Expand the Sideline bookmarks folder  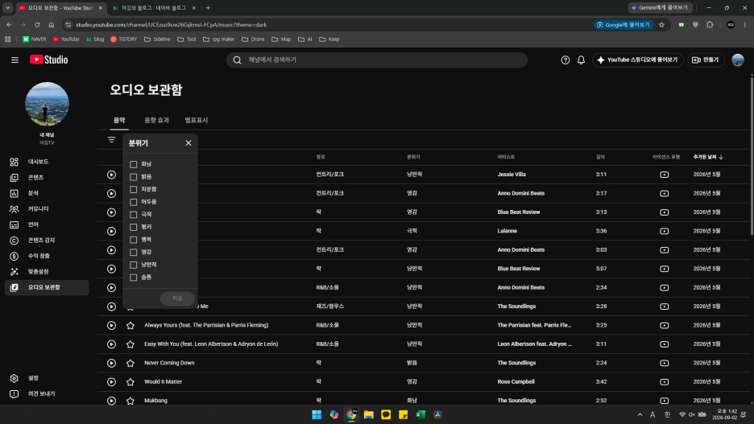157,39
